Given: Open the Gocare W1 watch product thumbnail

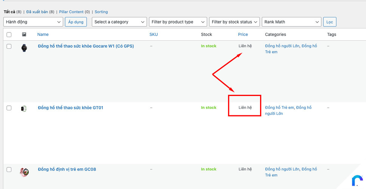Looking at the screenshot, I should [x=24, y=48].
